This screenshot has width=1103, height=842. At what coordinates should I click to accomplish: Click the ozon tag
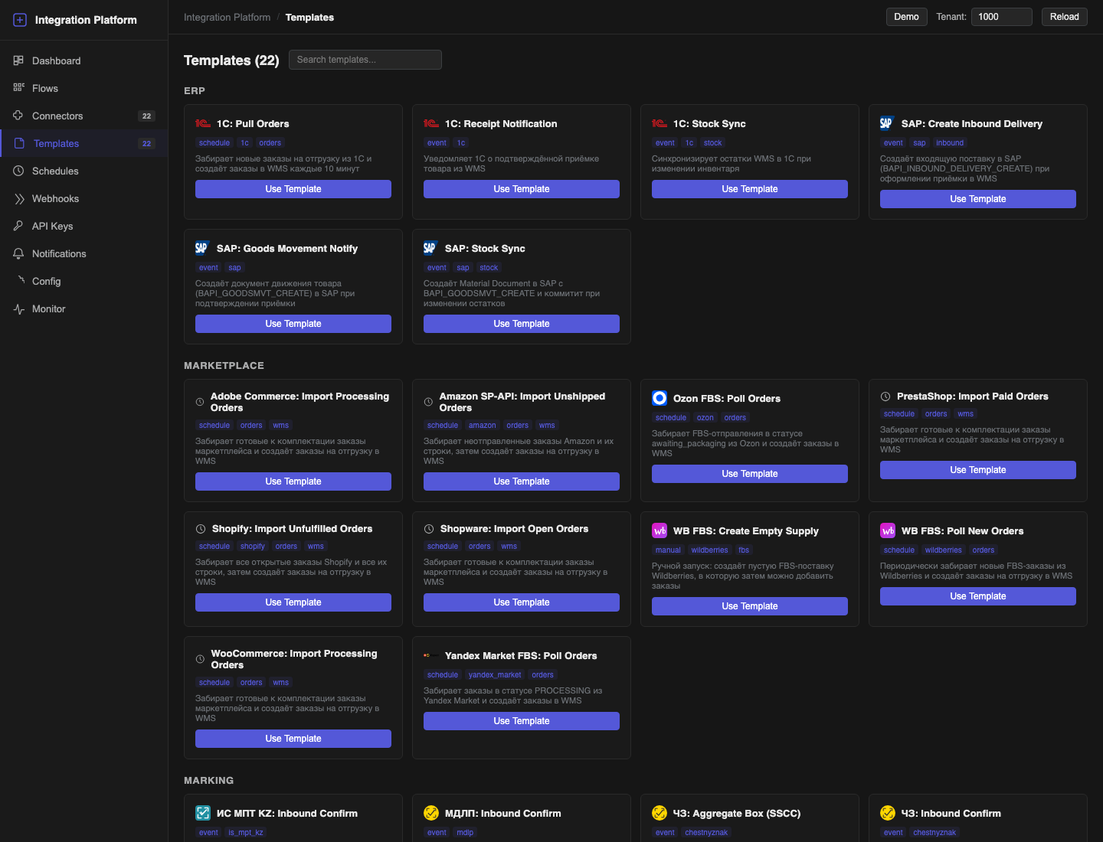tap(705, 418)
